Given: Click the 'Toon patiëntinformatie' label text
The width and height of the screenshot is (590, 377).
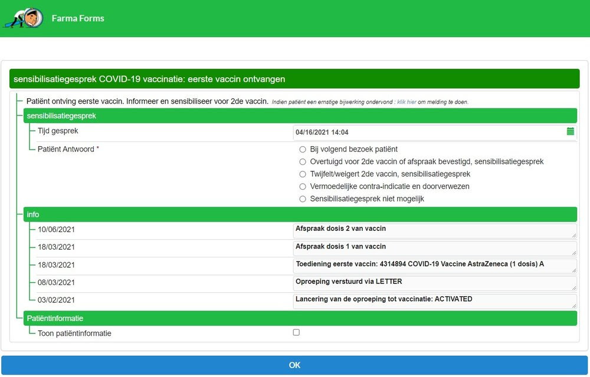Looking at the screenshot, I should [74, 333].
